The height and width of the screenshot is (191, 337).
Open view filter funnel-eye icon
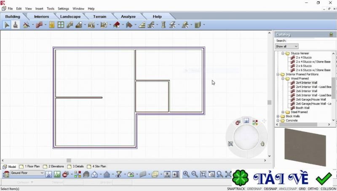tap(118, 174)
